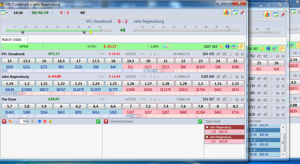Click the VFL Osnabruck trading tools icon
The width and height of the screenshot is (300, 164).
tap(225, 54)
